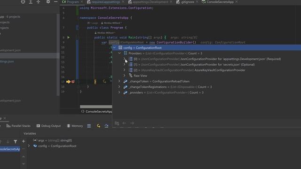Expand the _changeTokenRegistrations node
This screenshot has width=301, height=169.
[119, 86]
